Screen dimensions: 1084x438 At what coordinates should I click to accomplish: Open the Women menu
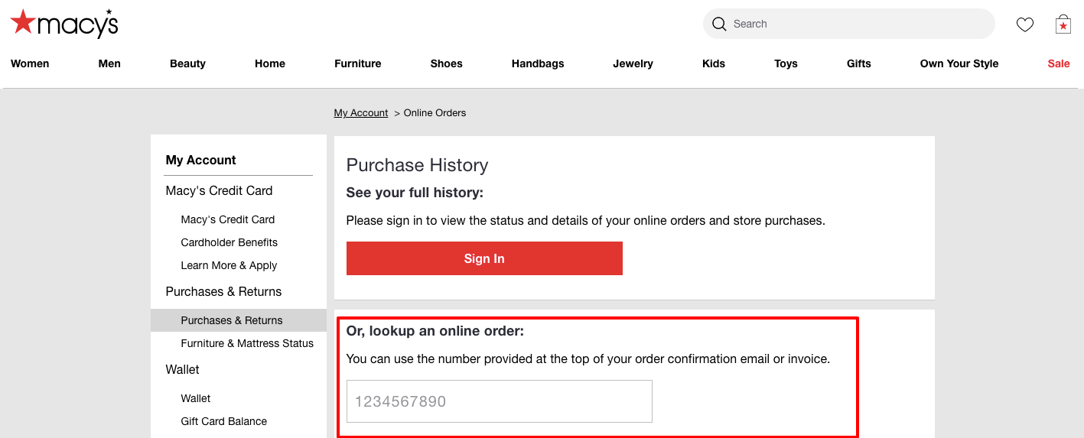[30, 63]
